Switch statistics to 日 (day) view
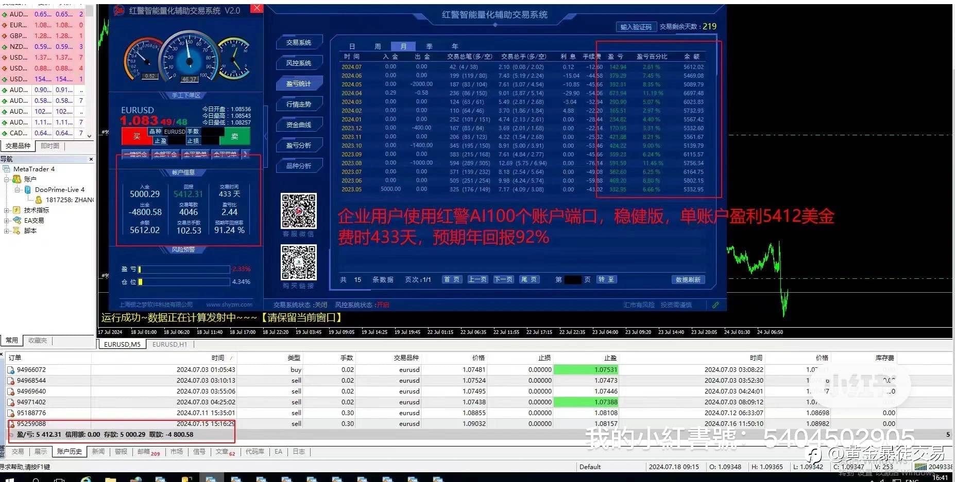955x482 pixels. pos(352,46)
